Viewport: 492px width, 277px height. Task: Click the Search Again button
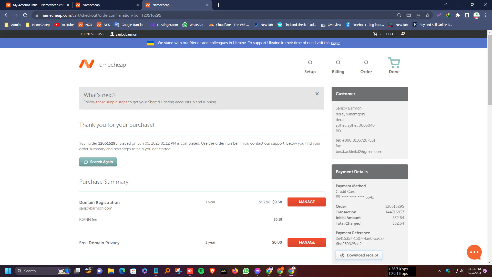pos(98,162)
